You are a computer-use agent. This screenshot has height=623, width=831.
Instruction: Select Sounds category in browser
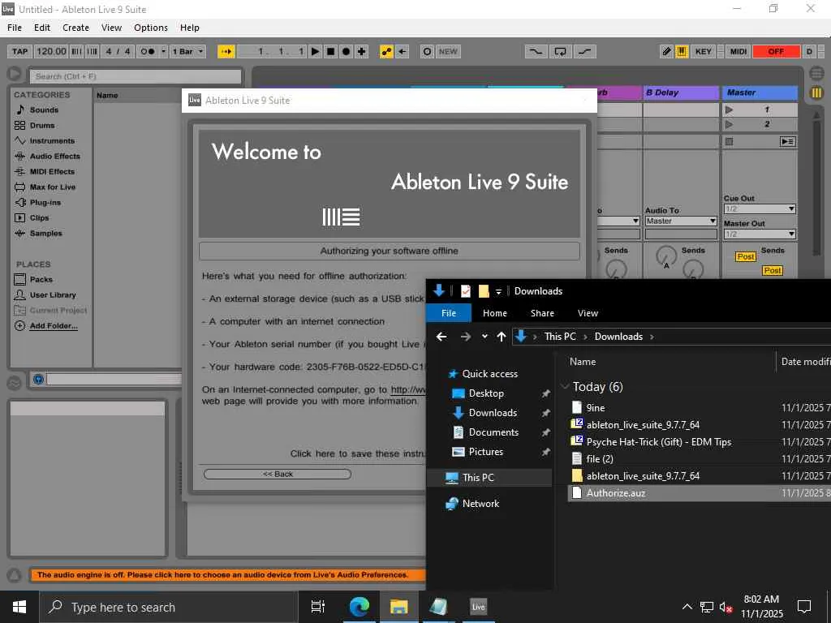pyautogui.click(x=44, y=110)
